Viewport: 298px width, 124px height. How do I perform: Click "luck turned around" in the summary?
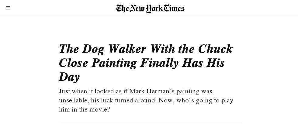(131, 101)
